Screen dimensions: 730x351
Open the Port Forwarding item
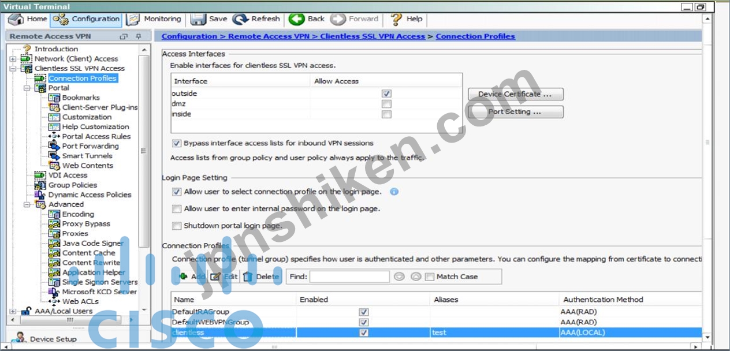point(90,146)
